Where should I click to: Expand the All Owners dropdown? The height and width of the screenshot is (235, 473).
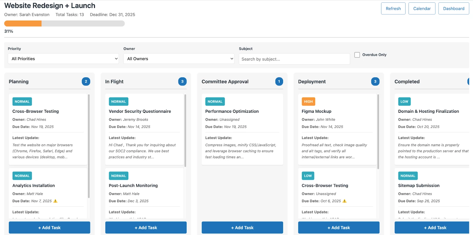click(x=179, y=59)
